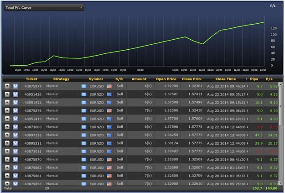
Task: Click the New Zealand flag on ticket 43873000 row
Action: [x=109, y=127]
